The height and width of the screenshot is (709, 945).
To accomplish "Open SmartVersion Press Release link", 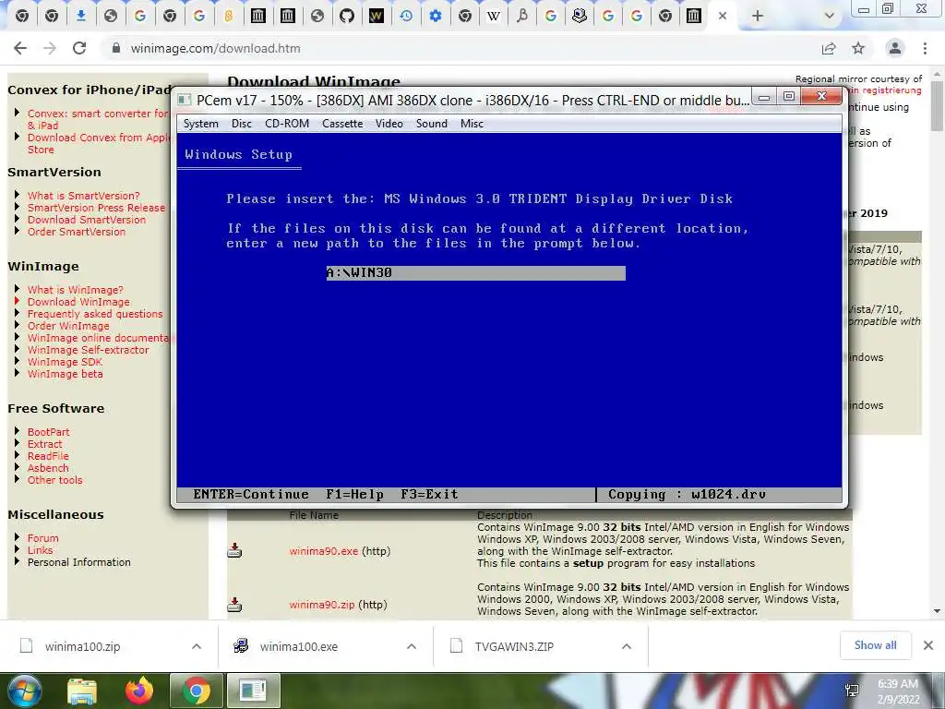I will click(96, 208).
